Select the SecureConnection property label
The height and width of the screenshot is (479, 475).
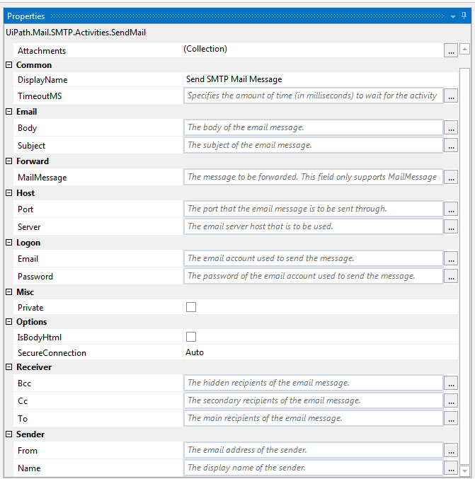[52, 353]
